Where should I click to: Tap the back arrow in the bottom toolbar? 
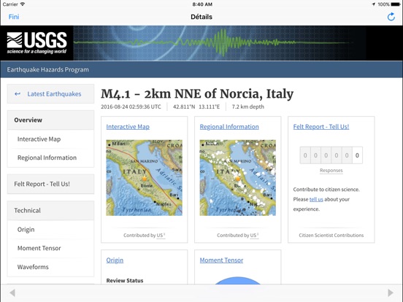pyautogui.click(x=12, y=293)
